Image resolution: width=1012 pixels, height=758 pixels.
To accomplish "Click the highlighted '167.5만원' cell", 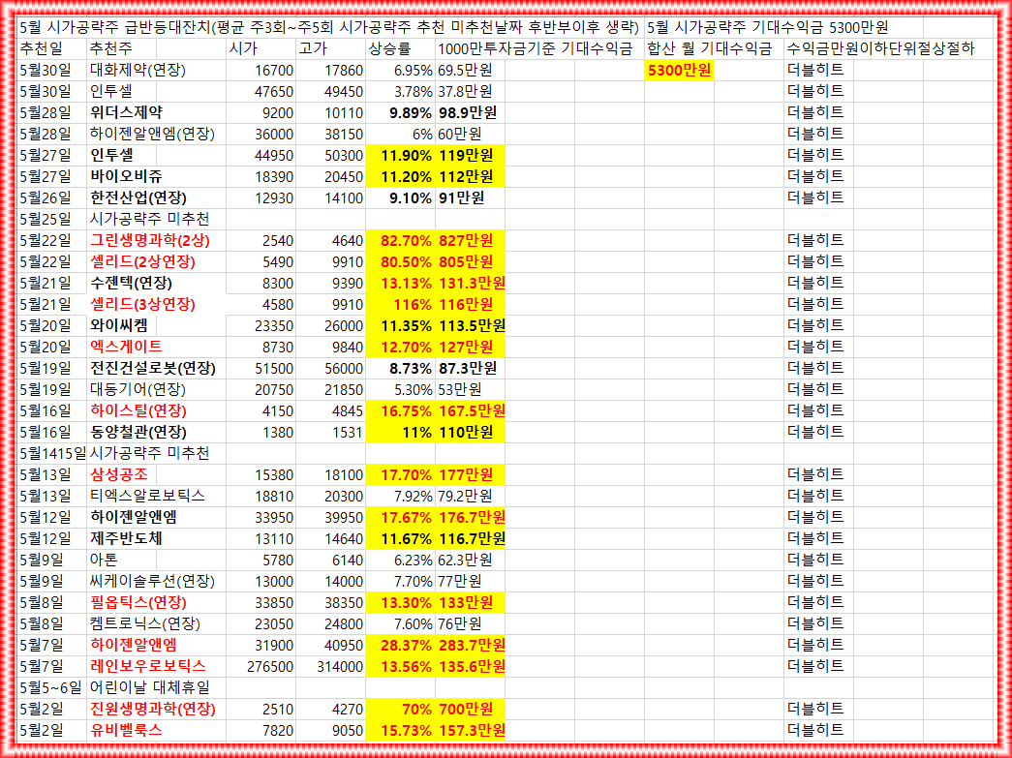I will pos(470,410).
